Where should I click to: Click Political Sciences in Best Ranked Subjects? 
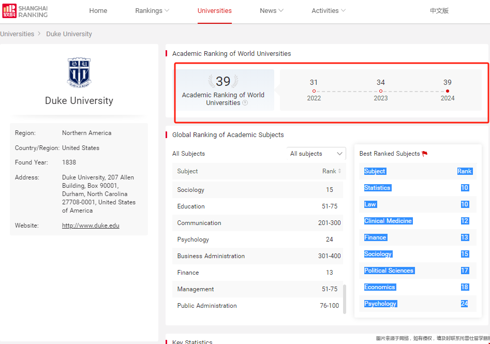389,271
